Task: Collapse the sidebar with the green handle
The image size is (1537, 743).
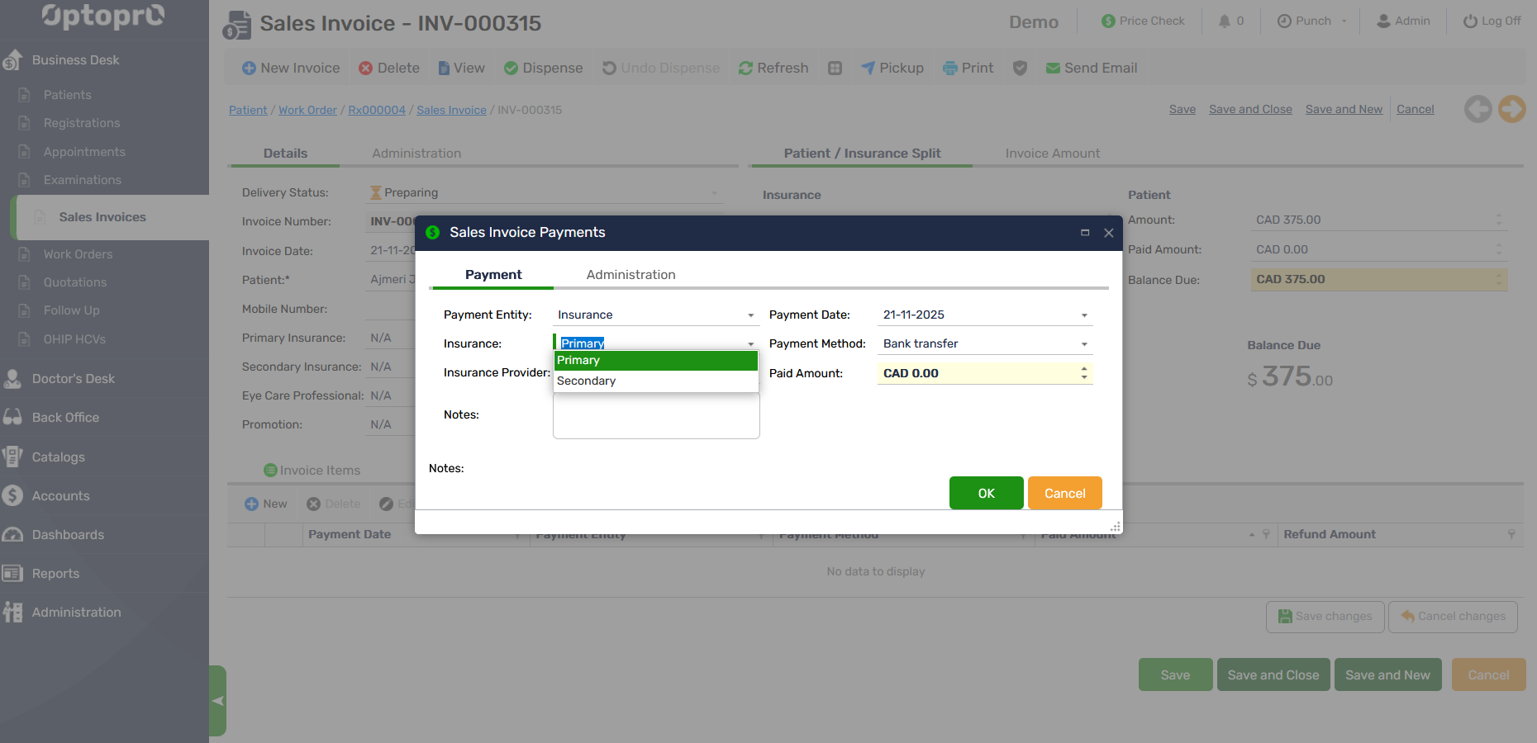Action: pyautogui.click(x=218, y=701)
